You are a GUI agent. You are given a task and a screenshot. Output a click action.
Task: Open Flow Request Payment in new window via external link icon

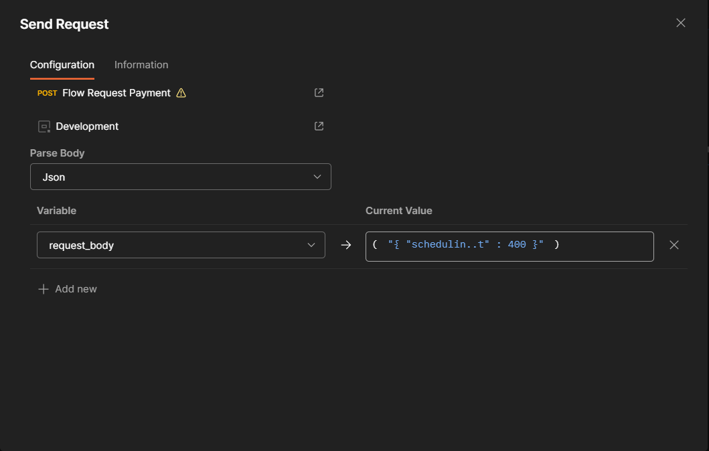click(319, 92)
